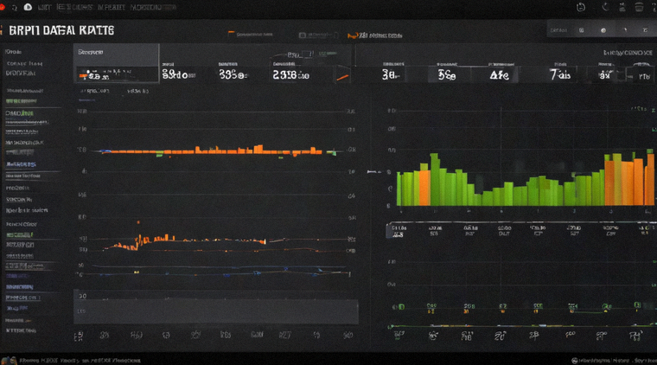Click the trash bin icon in top bar
Screen dimensions: 657x365
click(x=639, y=7)
